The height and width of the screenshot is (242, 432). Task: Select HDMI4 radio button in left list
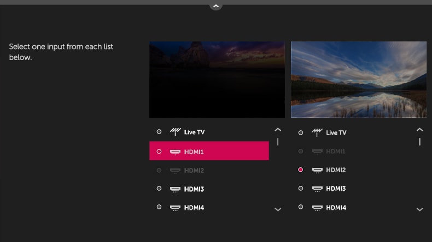pos(159,207)
